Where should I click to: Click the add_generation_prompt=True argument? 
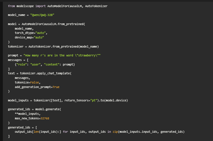pos(37,87)
